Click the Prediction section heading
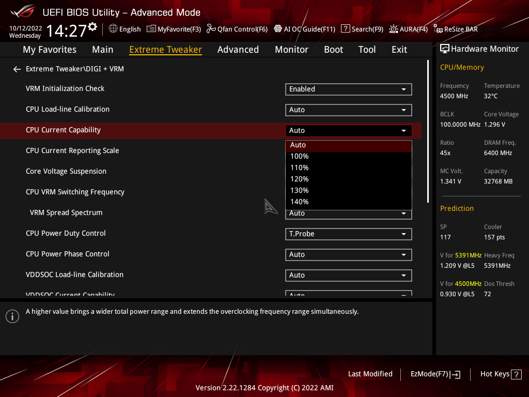Viewport: 529px width, 397px height. pos(457,209)
